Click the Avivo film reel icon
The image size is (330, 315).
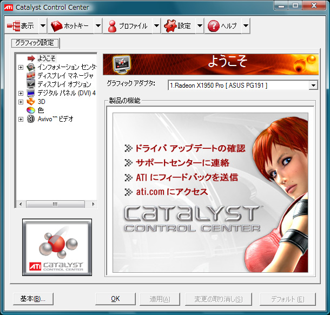click(x=31, y=119)
